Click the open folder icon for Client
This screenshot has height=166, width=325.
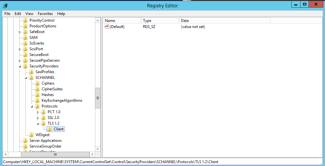point(50,129)
